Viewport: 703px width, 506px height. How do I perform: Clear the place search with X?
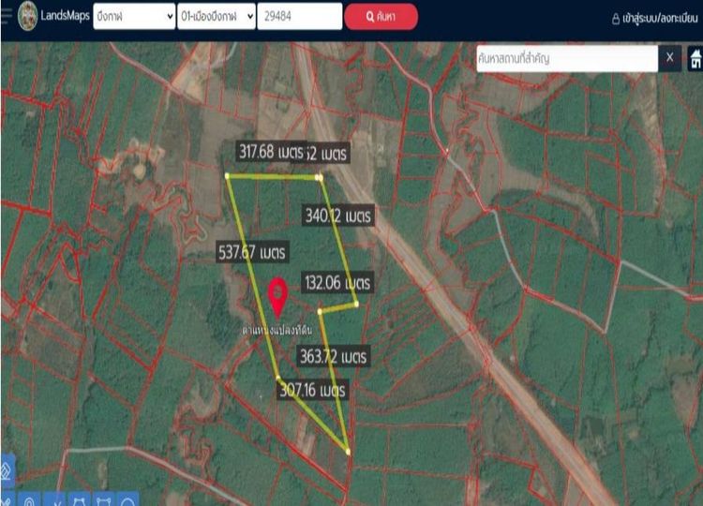(x=670, y=59)
